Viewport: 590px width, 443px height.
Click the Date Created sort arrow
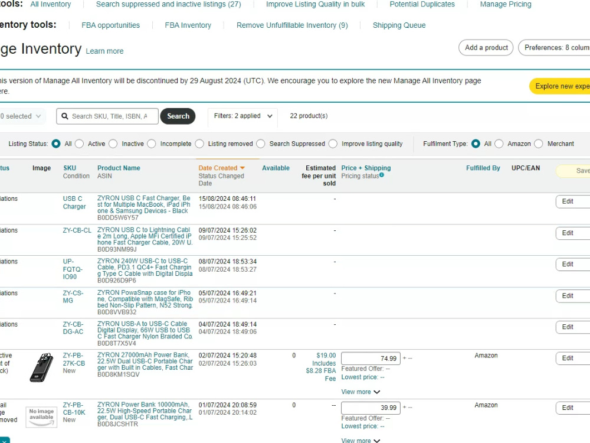(242, 168)
